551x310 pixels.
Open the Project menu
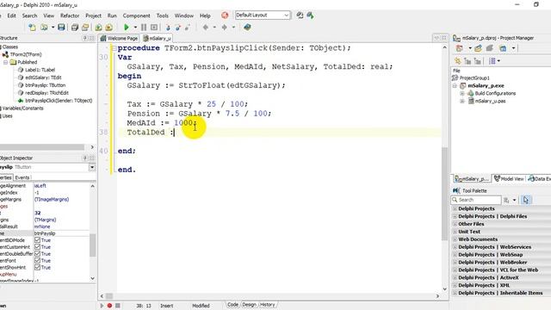point(93,15)
